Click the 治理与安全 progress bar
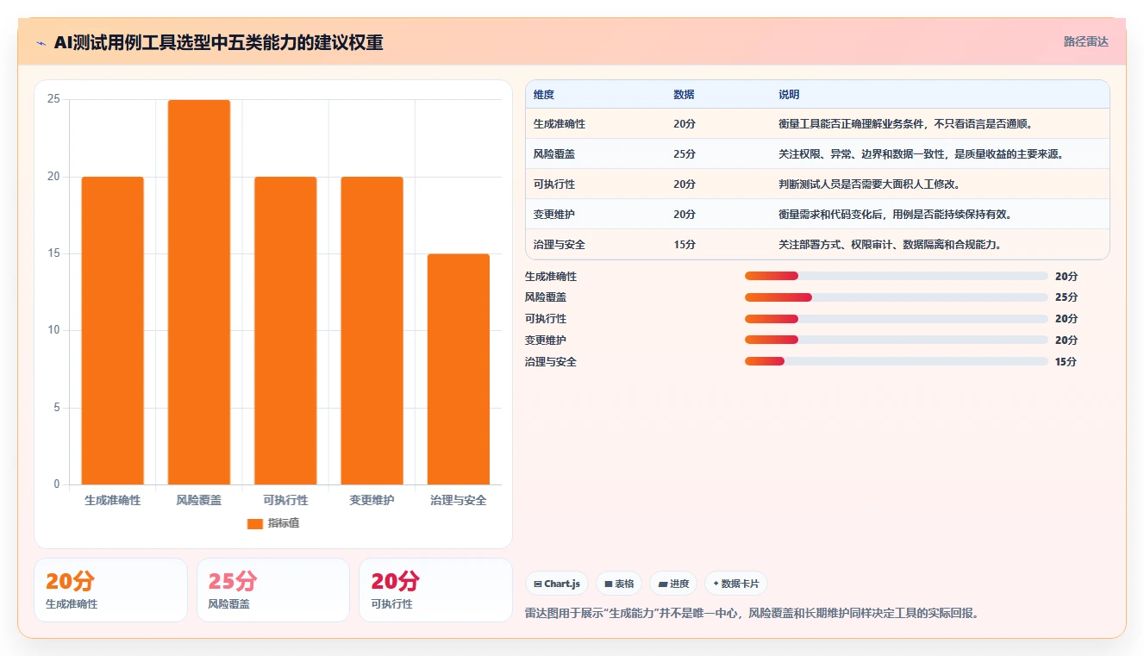 897,361
